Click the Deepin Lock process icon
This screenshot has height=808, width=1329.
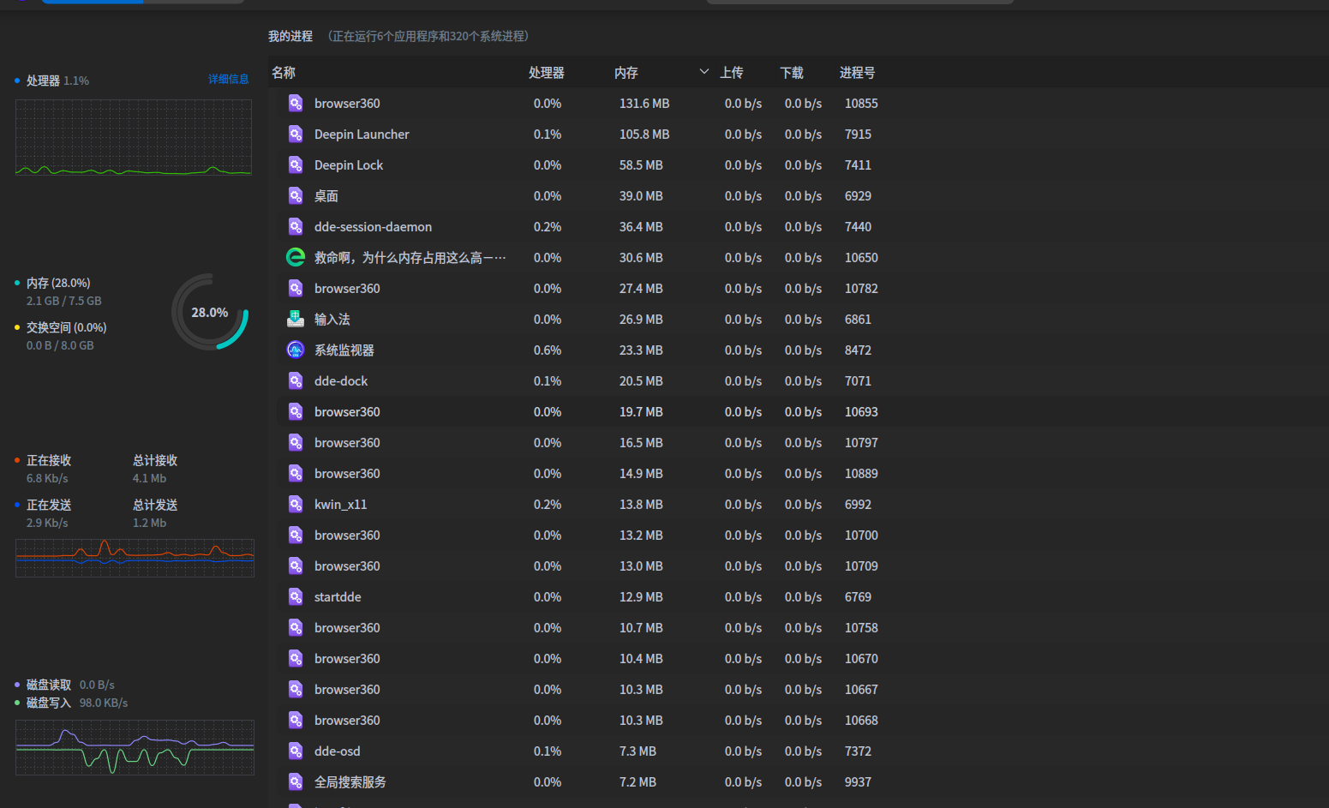point(295,165)
